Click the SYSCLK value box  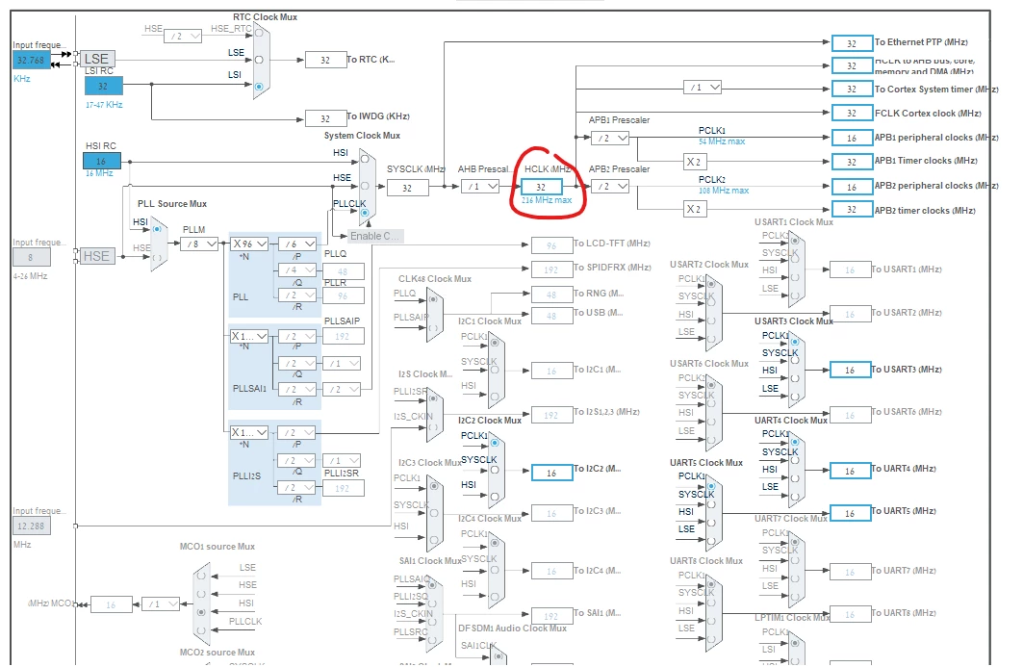(x=408, y=188)
